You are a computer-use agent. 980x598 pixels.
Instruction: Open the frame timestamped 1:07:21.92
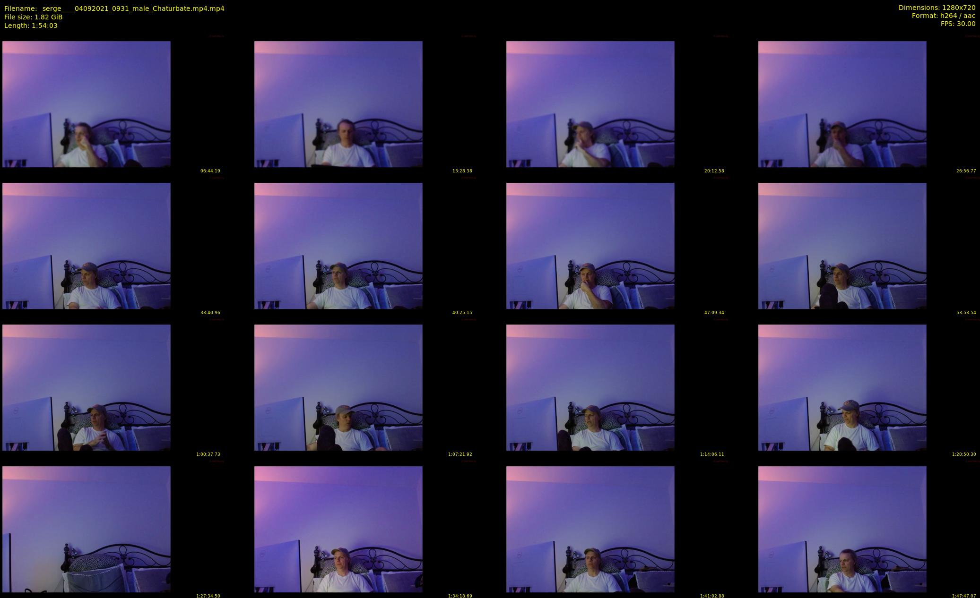tap(338, 387)
